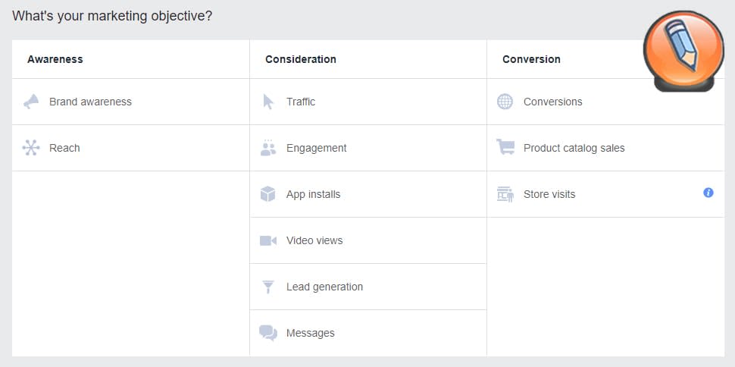Click the Messages chat bubbles icon
Screen dimensions: 735x367
tap(268, 333)
